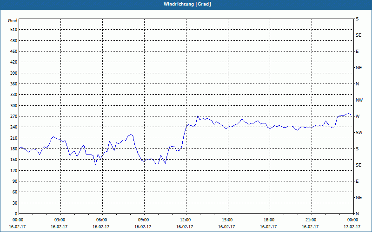
Task: Select the 270 degree axis label
Action: click(x=14, y=116)
